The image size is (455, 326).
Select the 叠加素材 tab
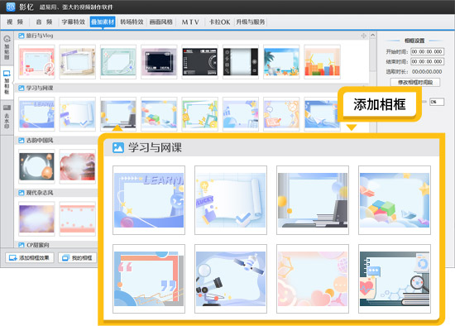point(103,22)
